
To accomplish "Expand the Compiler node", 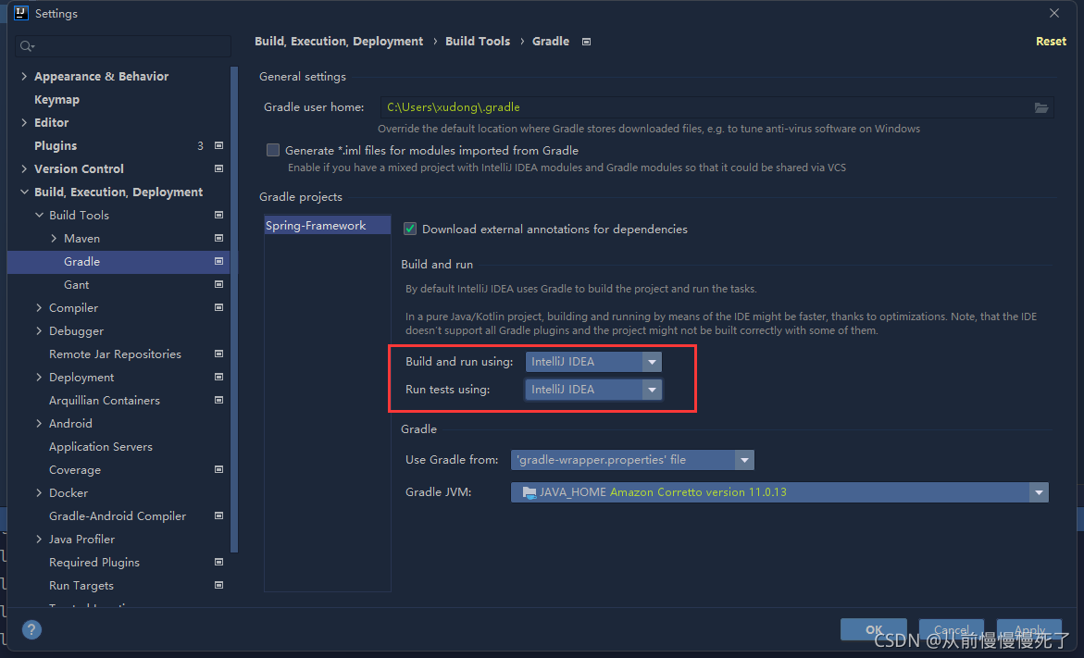I will (39, 307).
